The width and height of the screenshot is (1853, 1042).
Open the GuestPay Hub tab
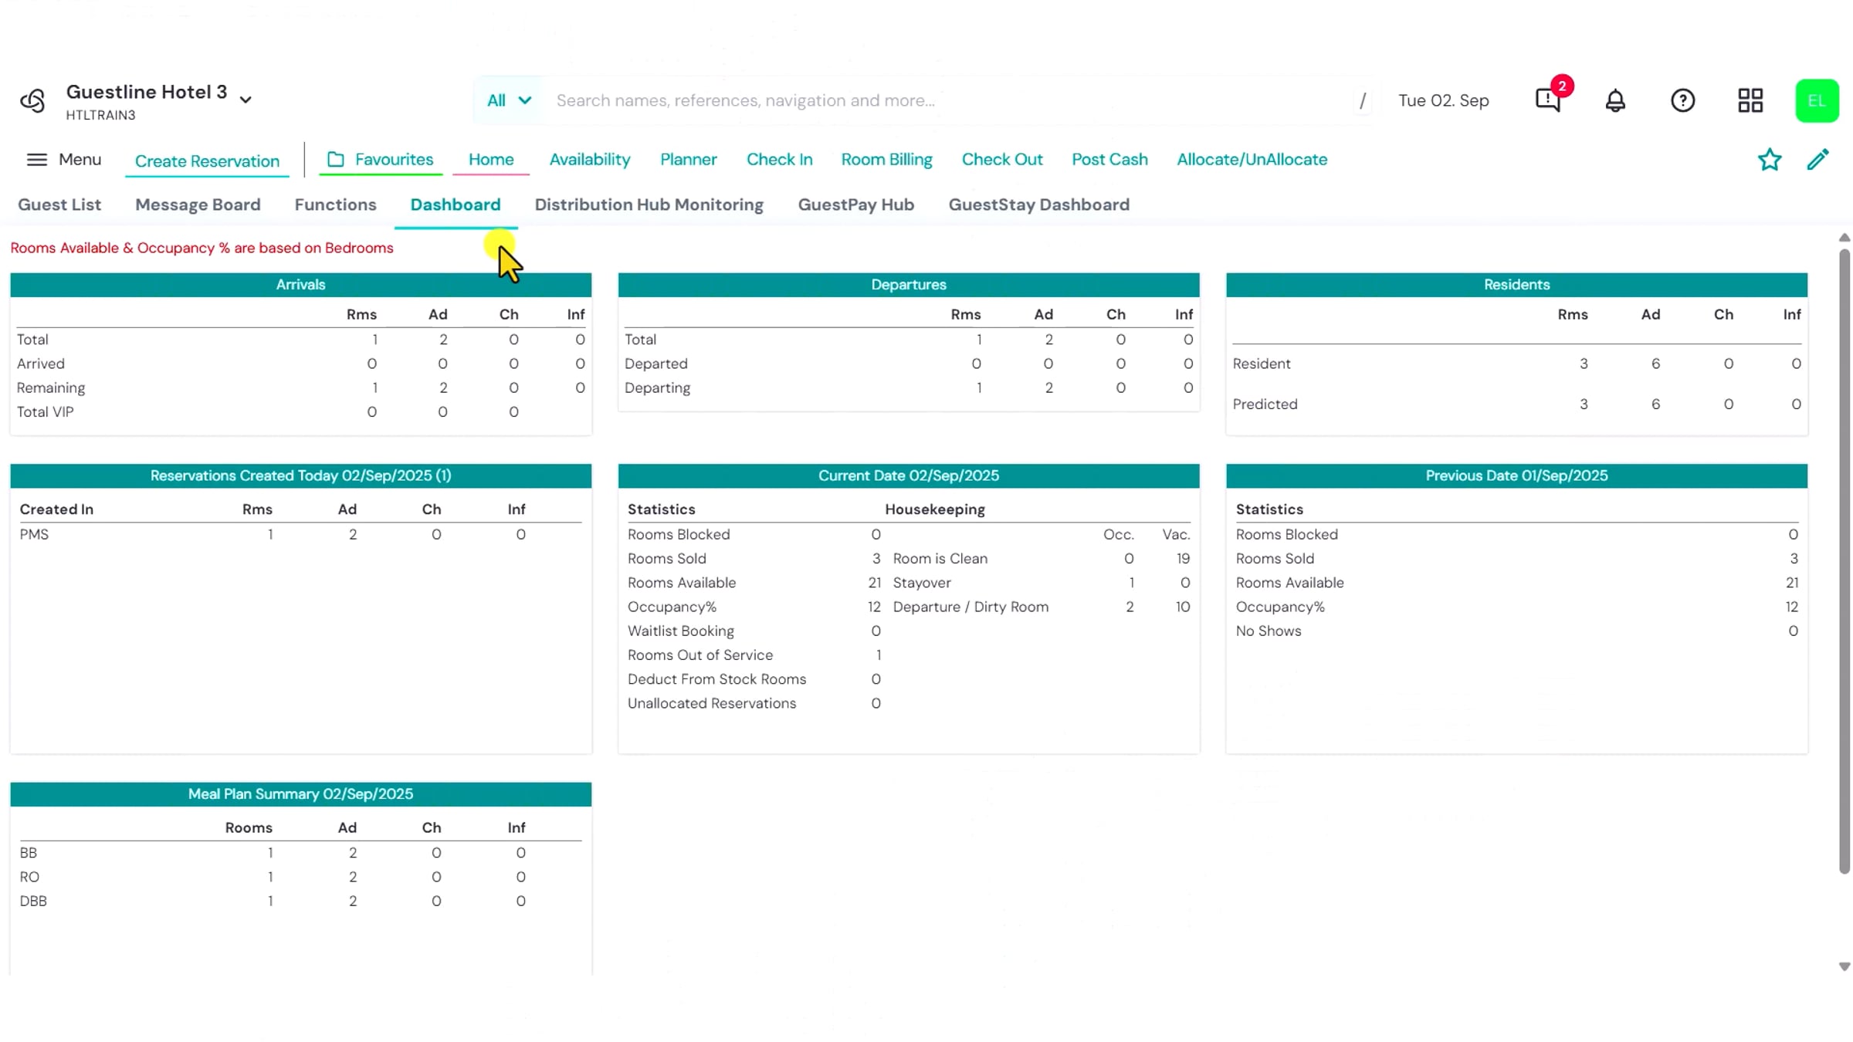tap(855, 205)
